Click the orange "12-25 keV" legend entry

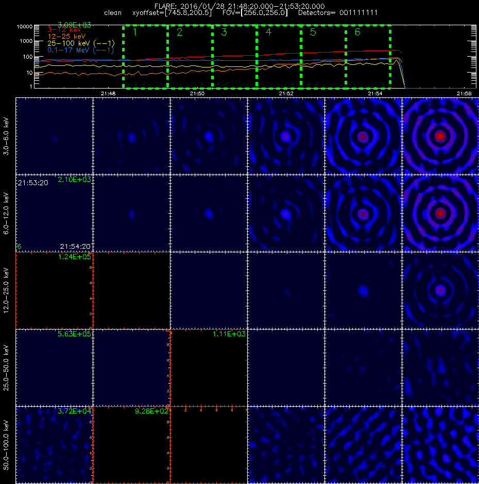(x=66, y=37)
